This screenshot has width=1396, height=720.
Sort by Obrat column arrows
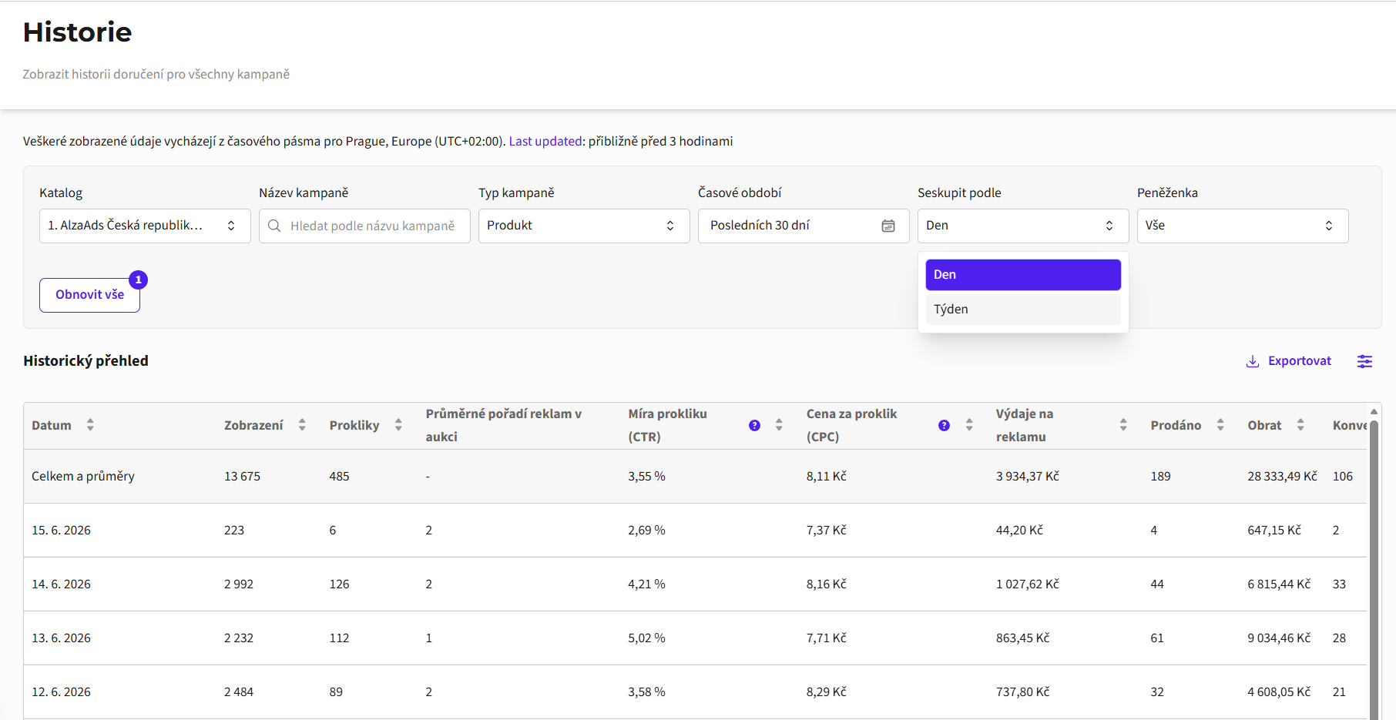click(x=1300, y=425)
